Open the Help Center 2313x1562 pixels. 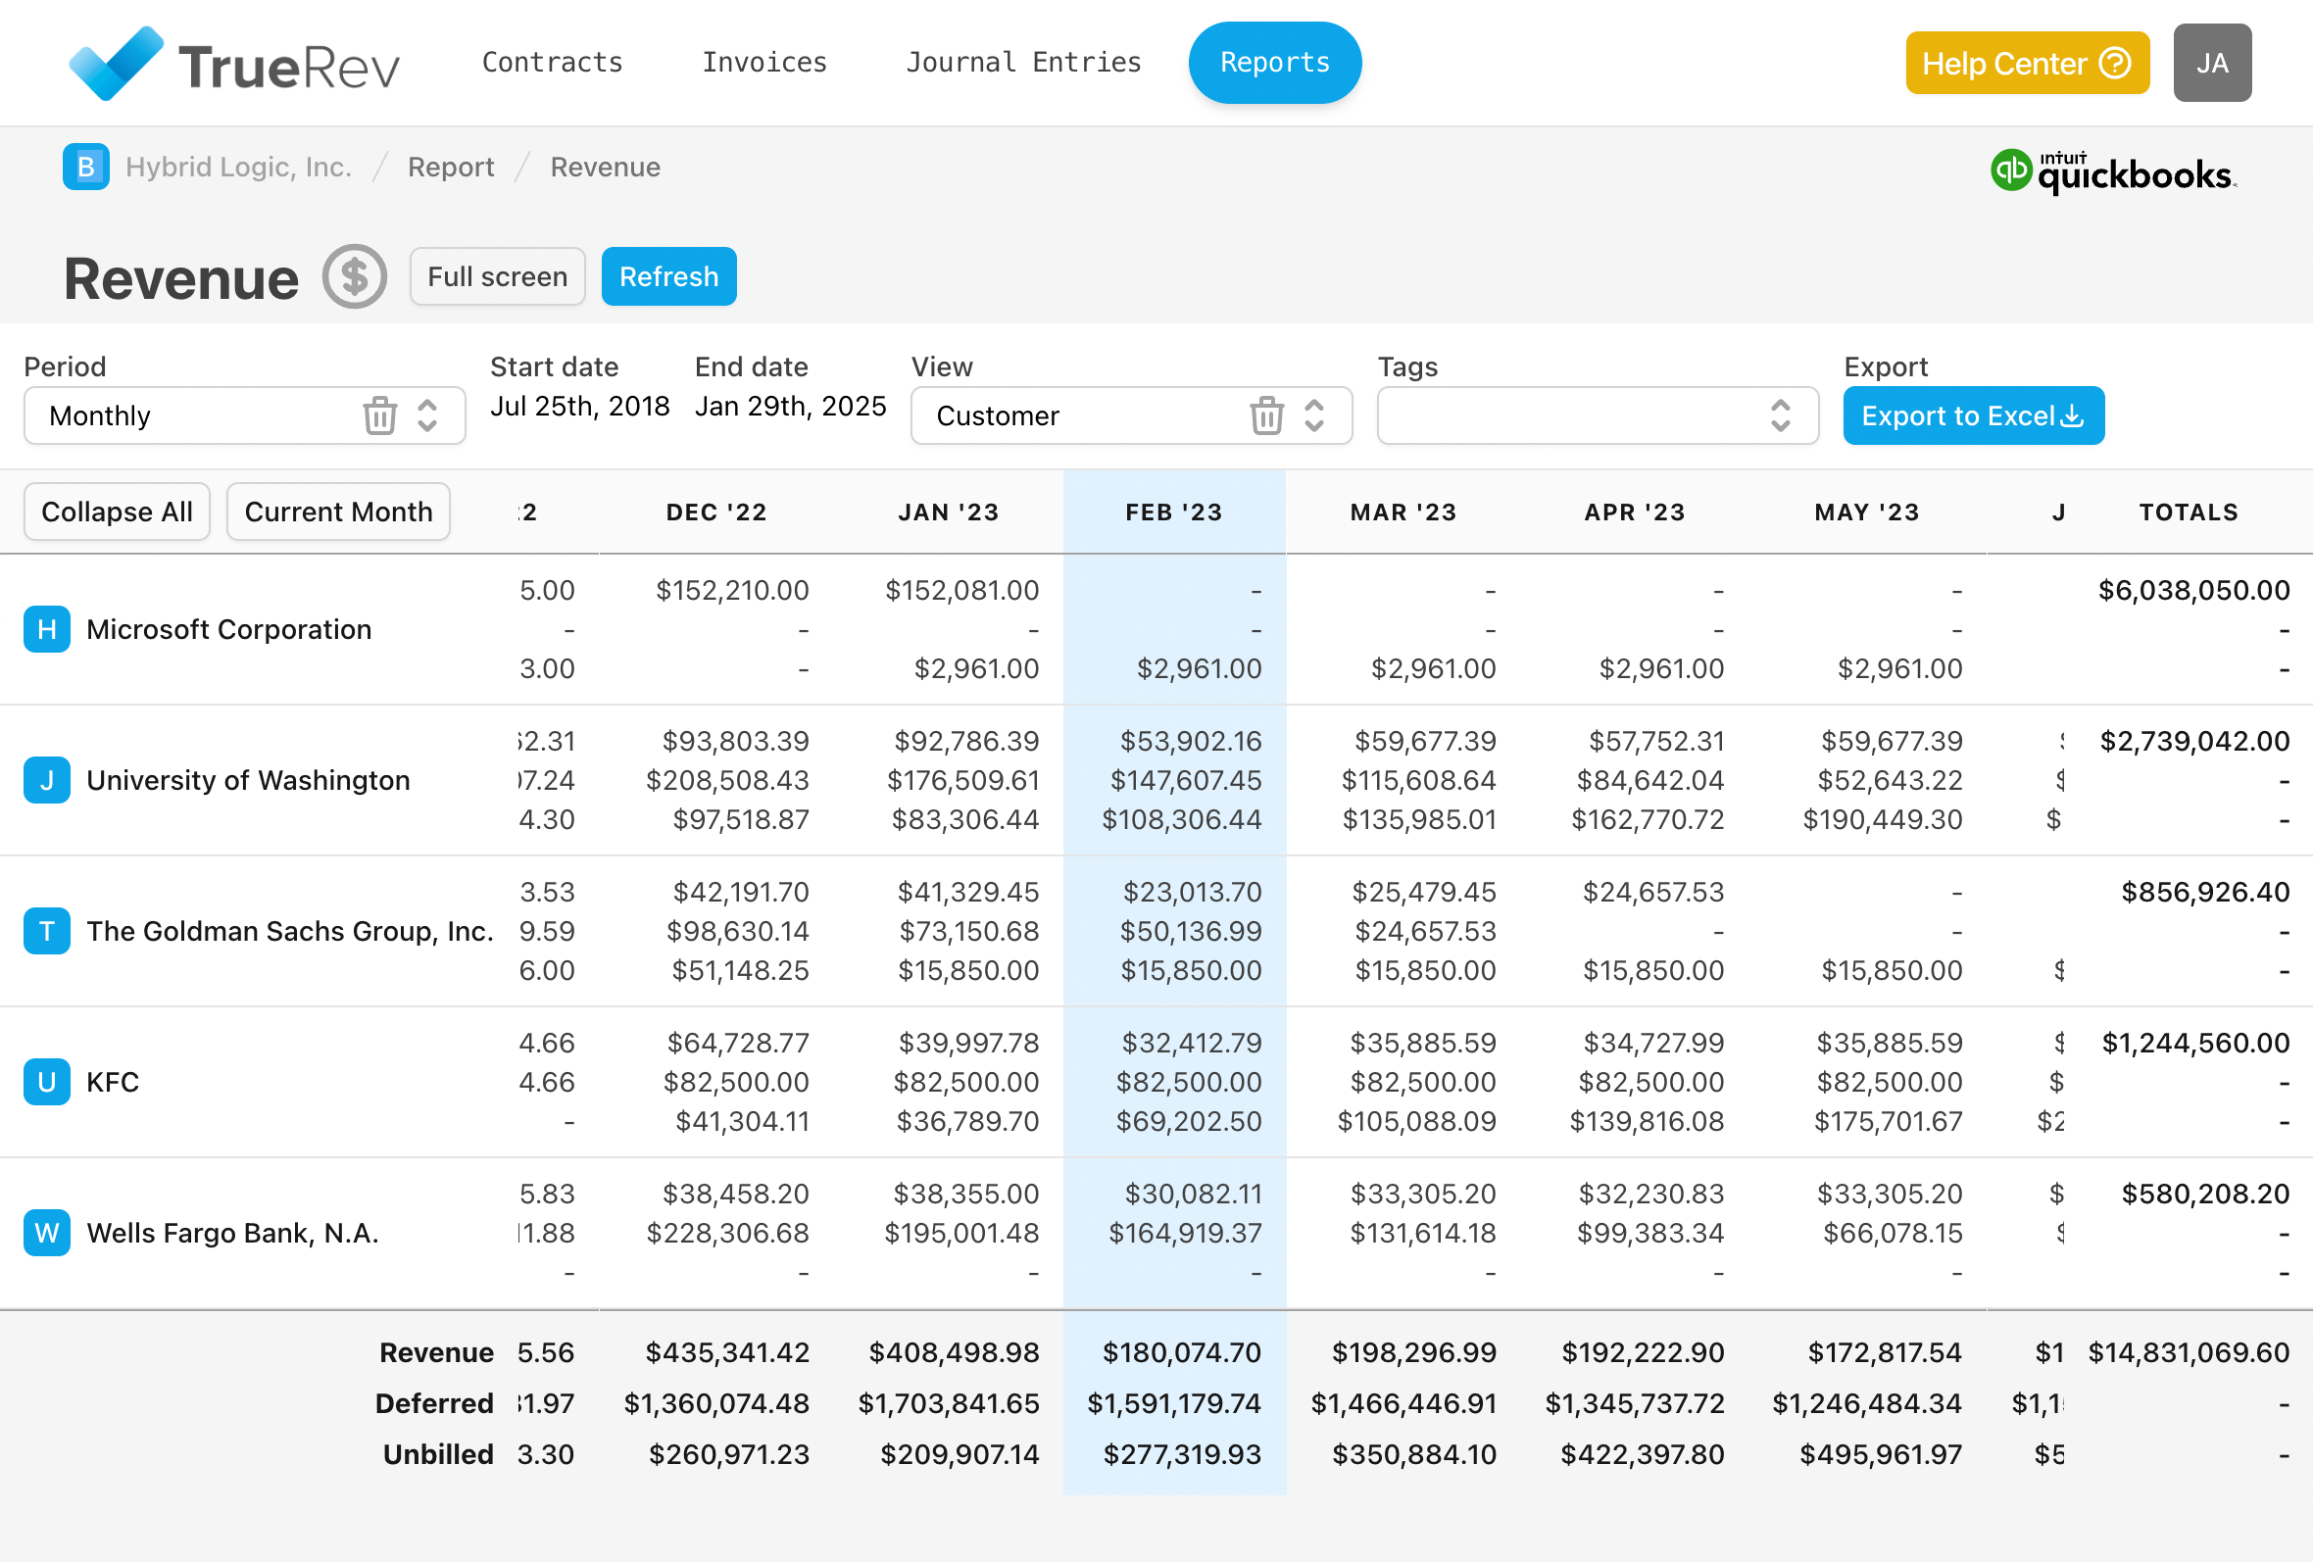coord(2027,63)
